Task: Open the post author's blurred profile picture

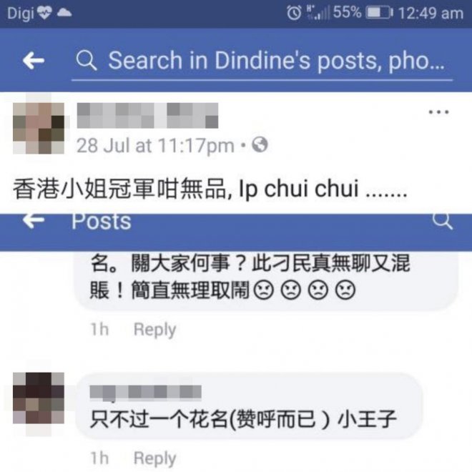Action: pos(39,128)
